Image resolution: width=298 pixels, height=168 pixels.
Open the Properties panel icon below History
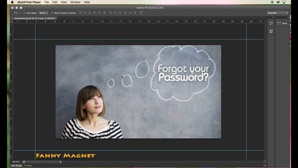tap(271, 31)
